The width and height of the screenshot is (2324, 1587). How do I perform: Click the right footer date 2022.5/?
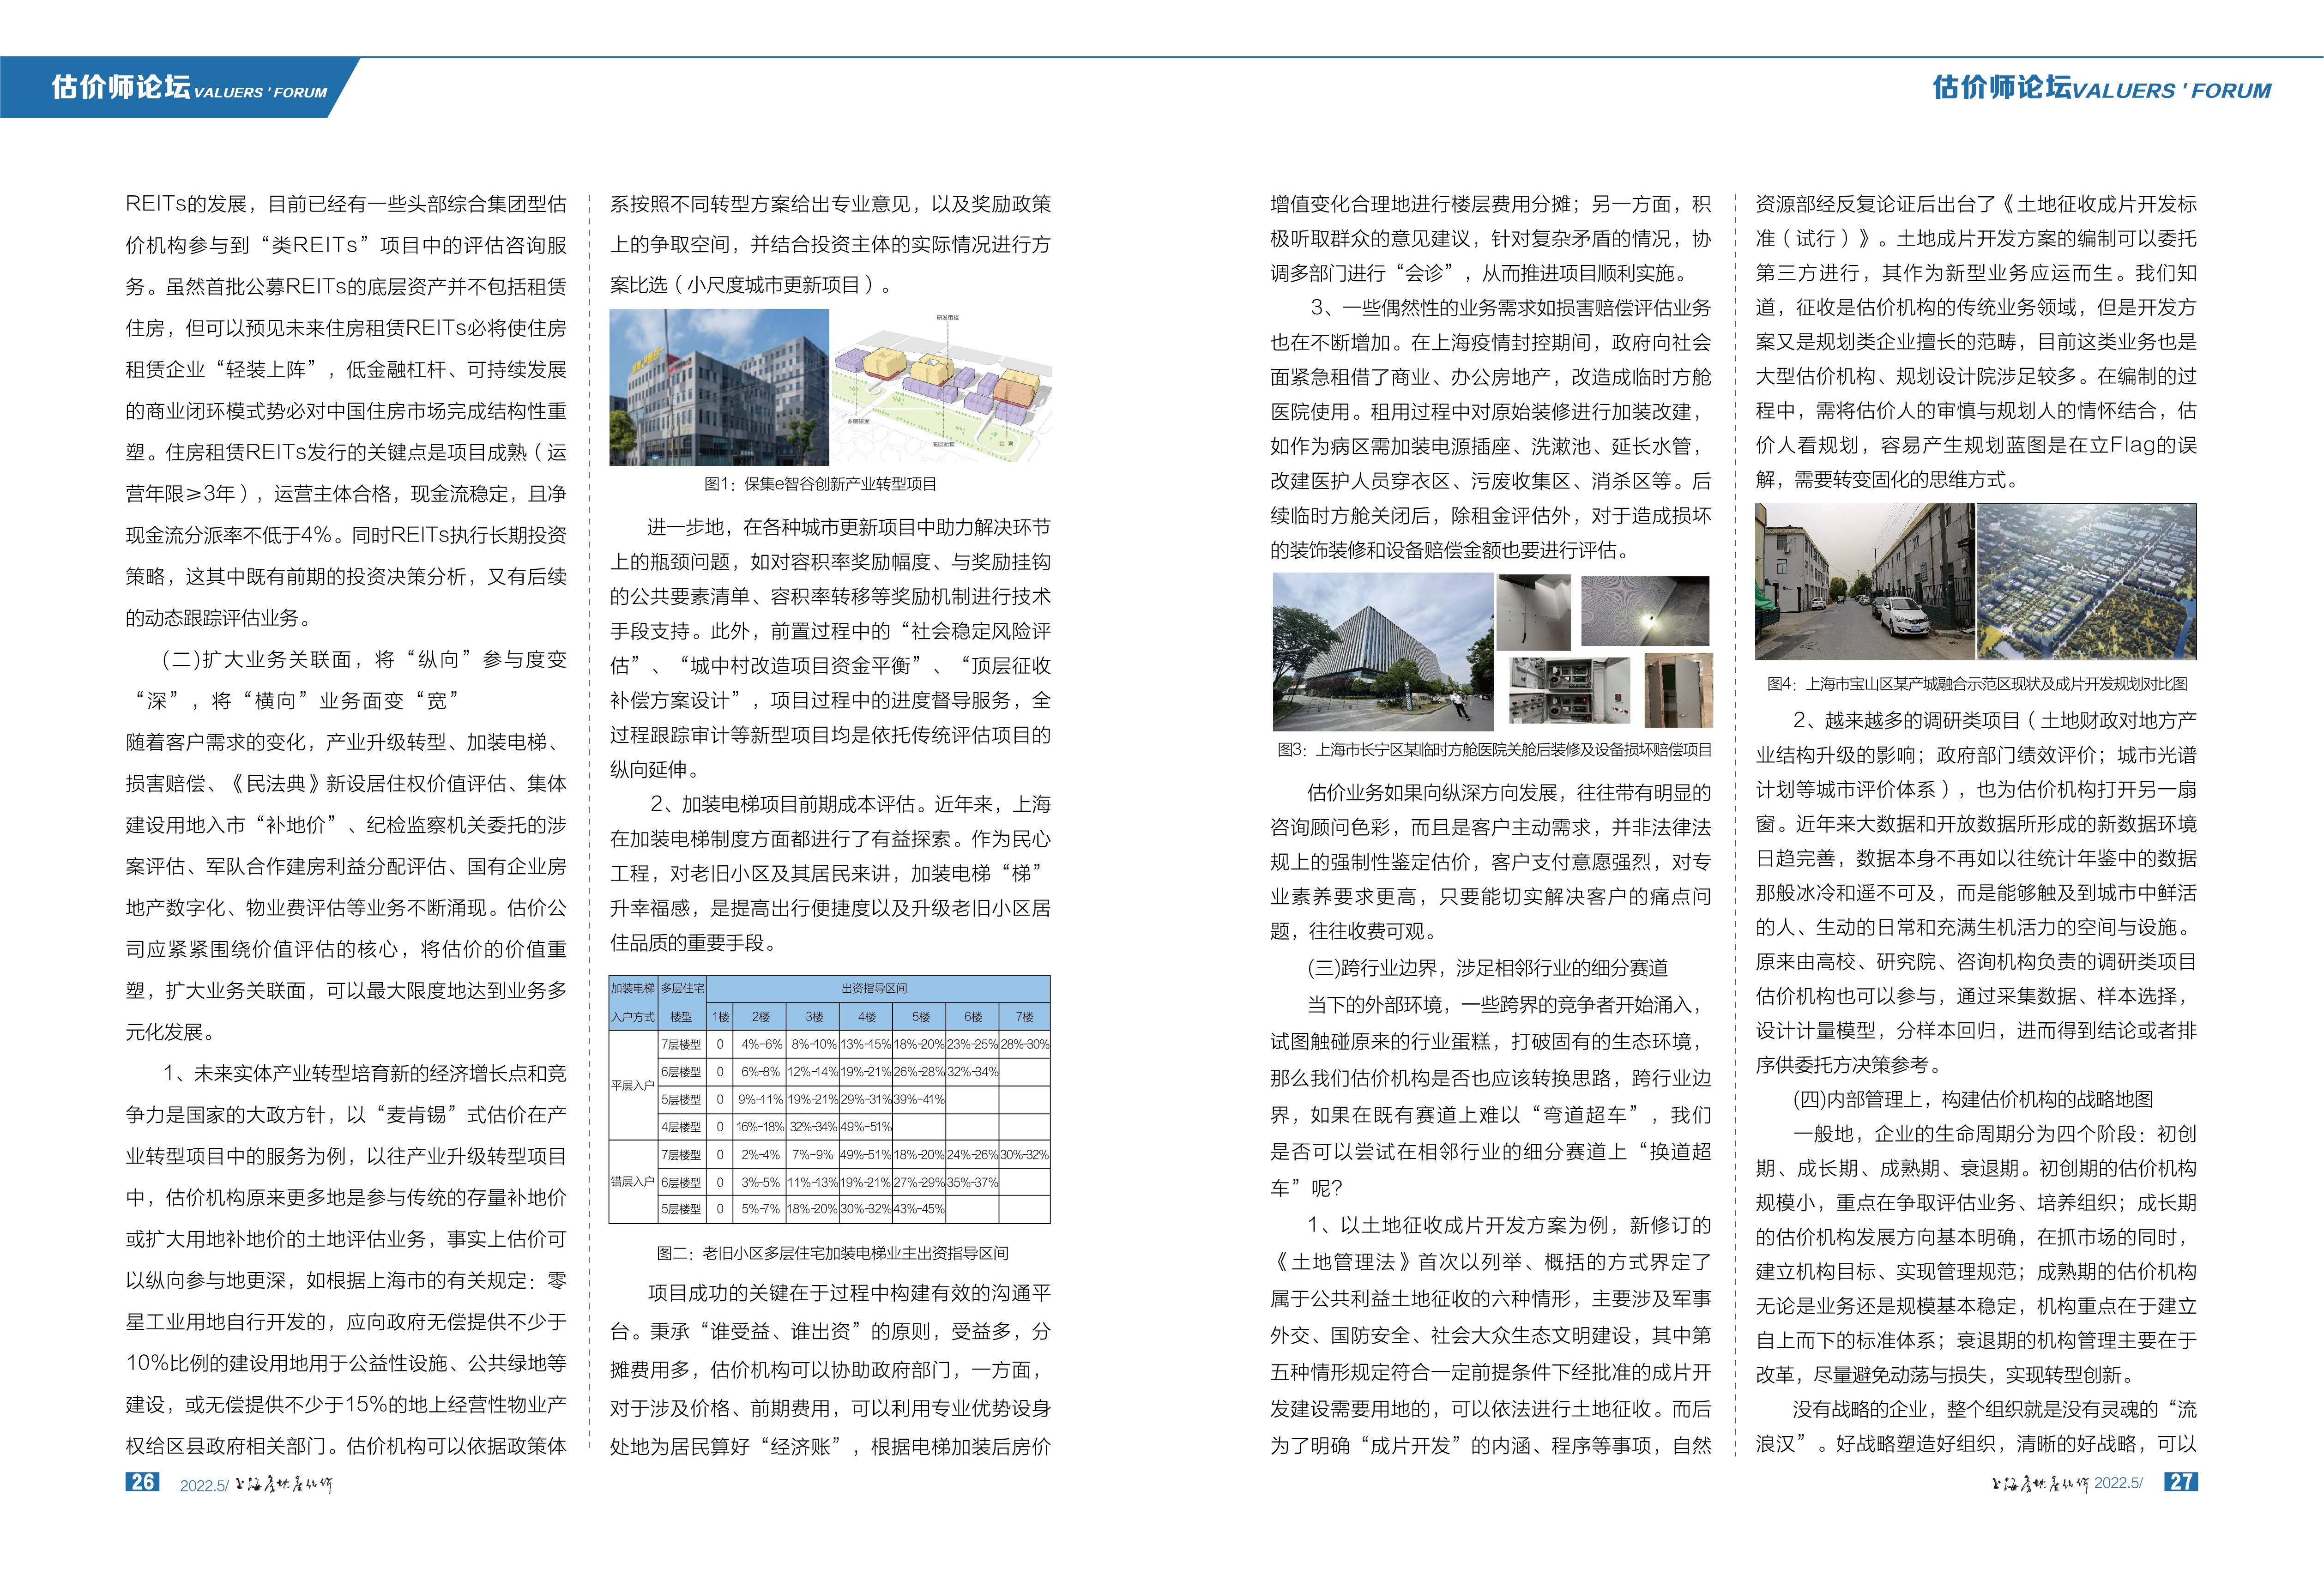[x=2119, y=1482]
